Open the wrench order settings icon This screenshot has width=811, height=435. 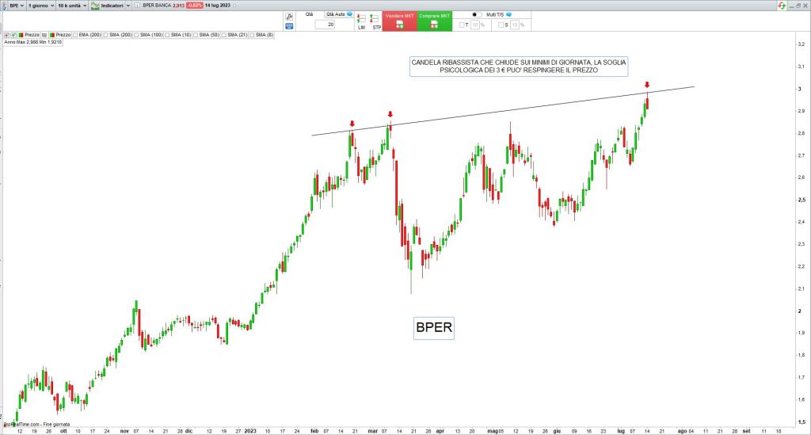pos(289,17)
